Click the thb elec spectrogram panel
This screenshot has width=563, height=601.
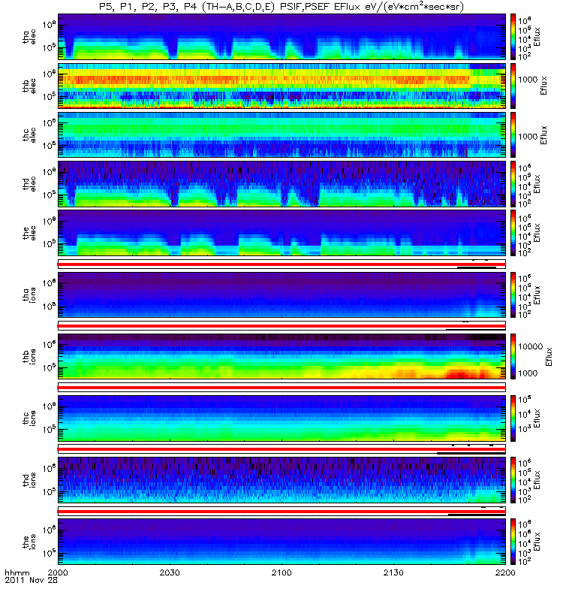[x=282, y=86]
